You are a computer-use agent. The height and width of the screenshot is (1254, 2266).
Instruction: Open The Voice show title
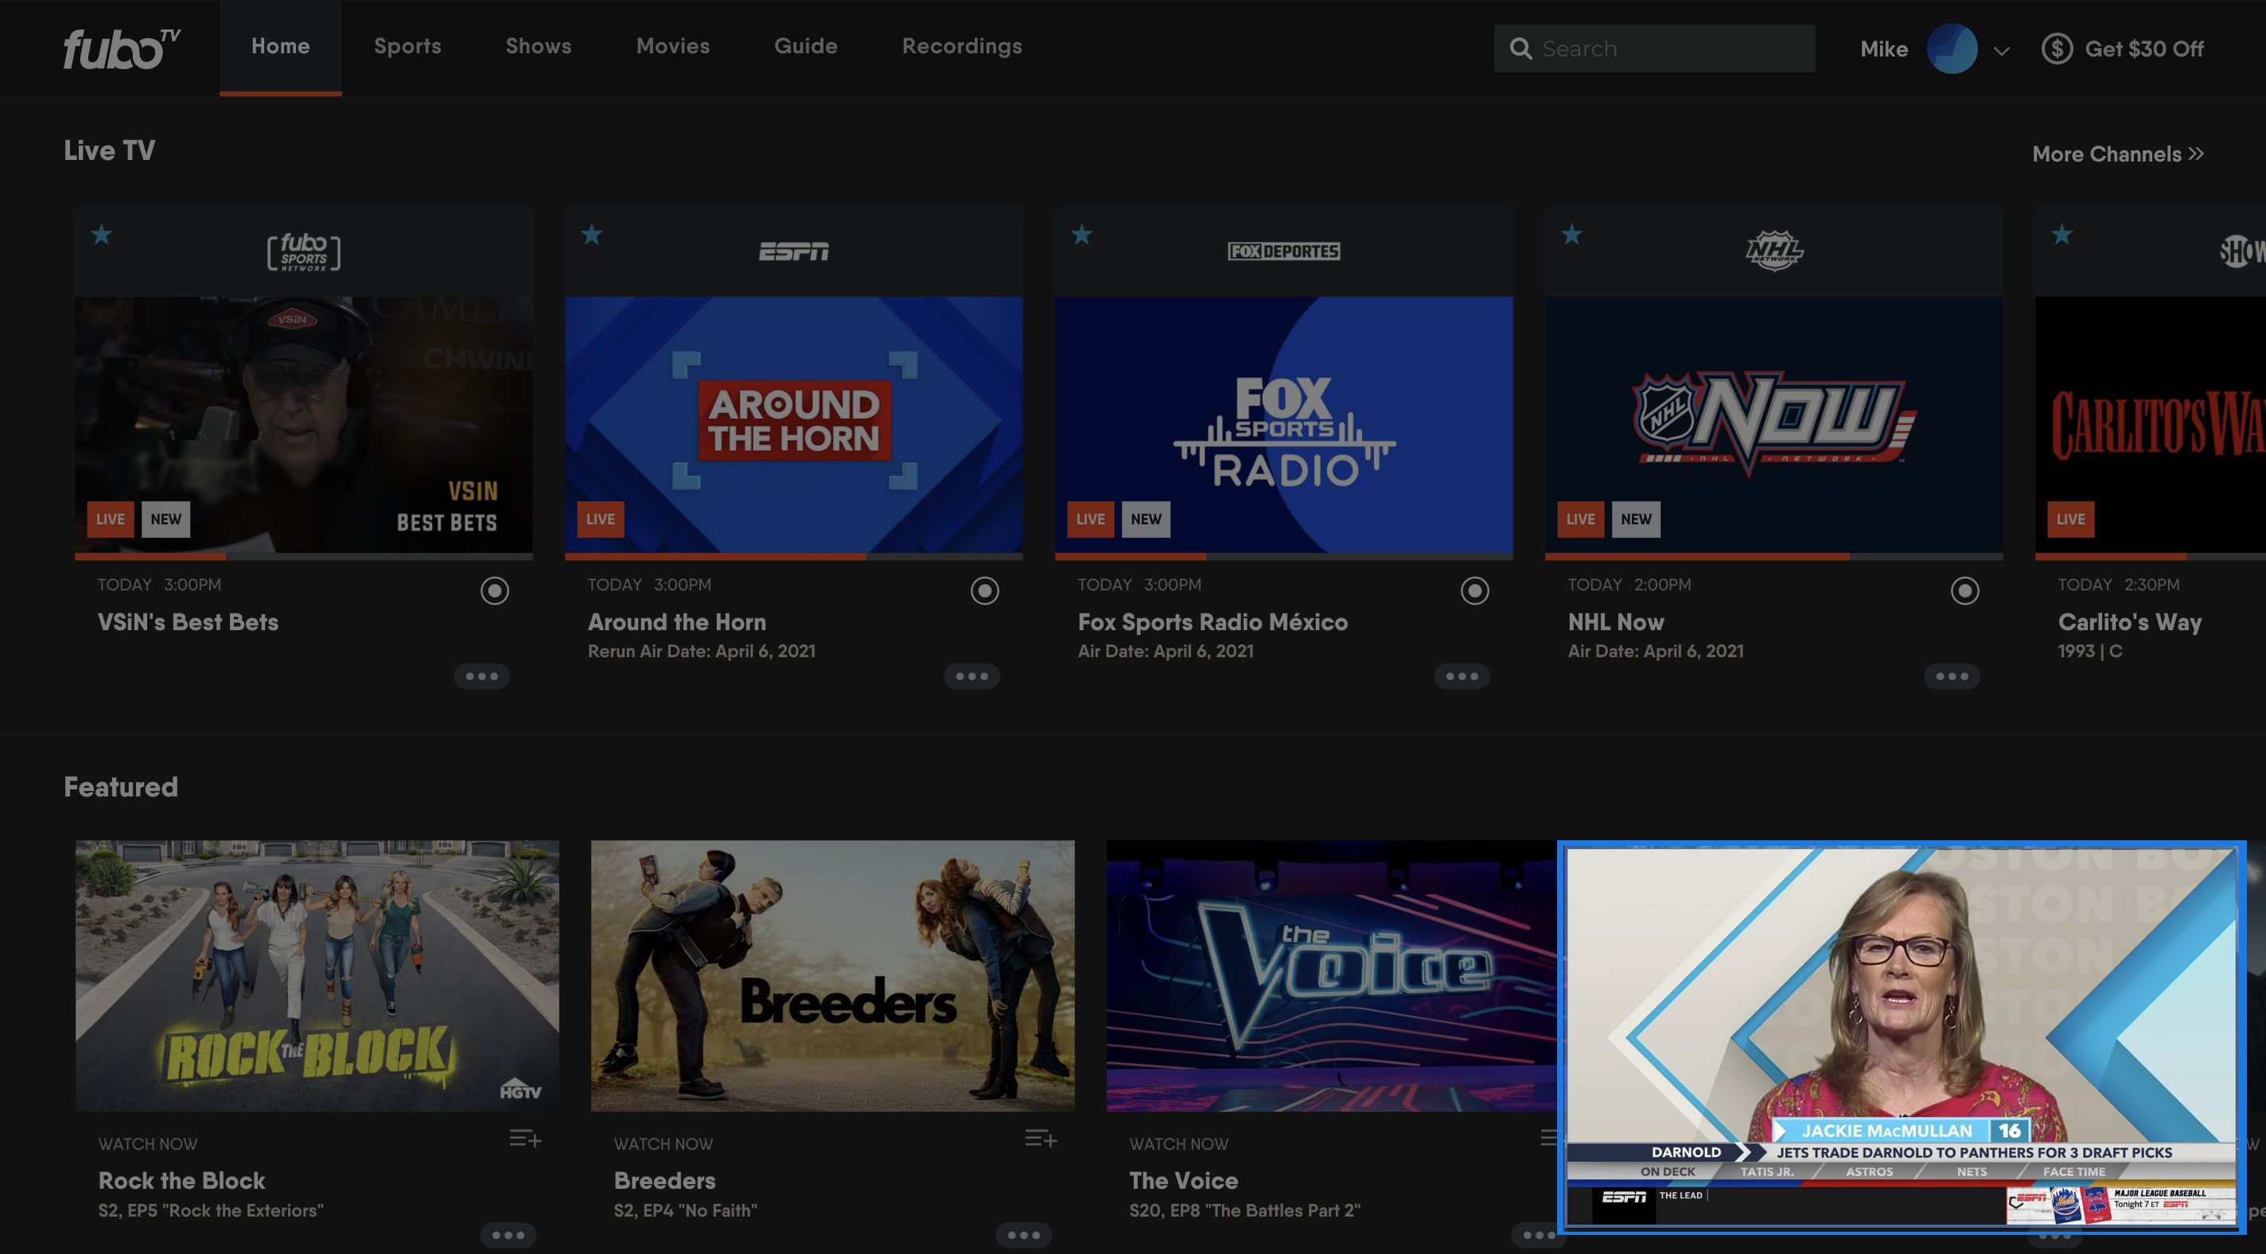tap(1183, 1180)
